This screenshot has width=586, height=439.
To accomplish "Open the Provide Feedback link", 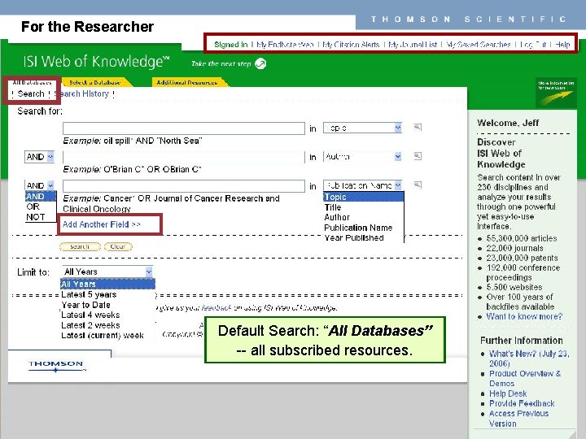I will (522, 403).
